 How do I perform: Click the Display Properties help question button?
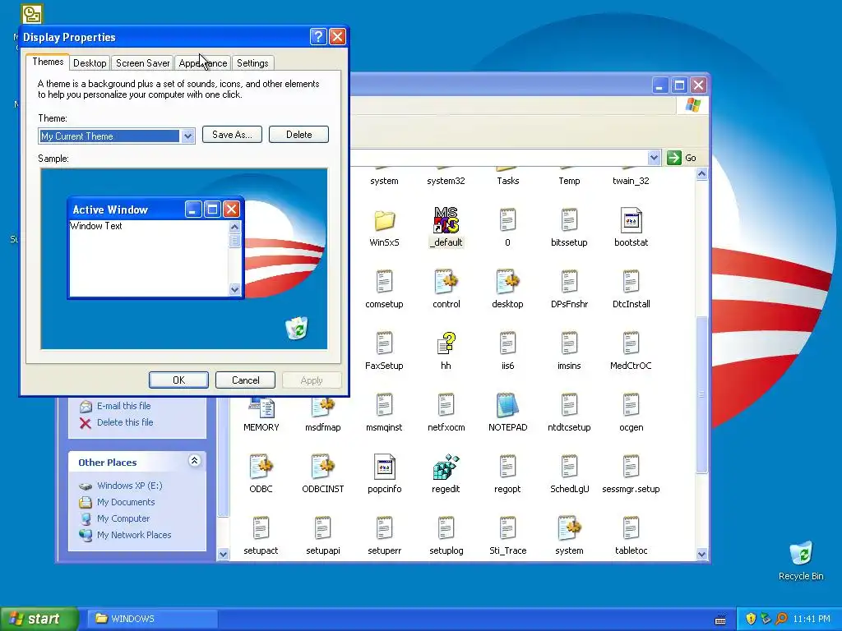click(x=318, y=36)
